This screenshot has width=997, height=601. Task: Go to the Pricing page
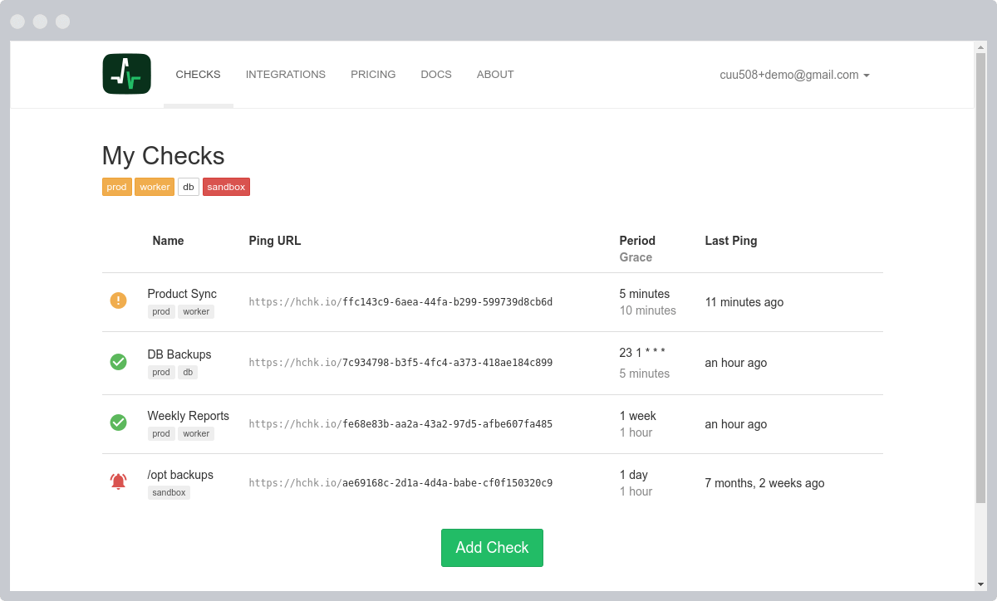(x=373, y=75)
